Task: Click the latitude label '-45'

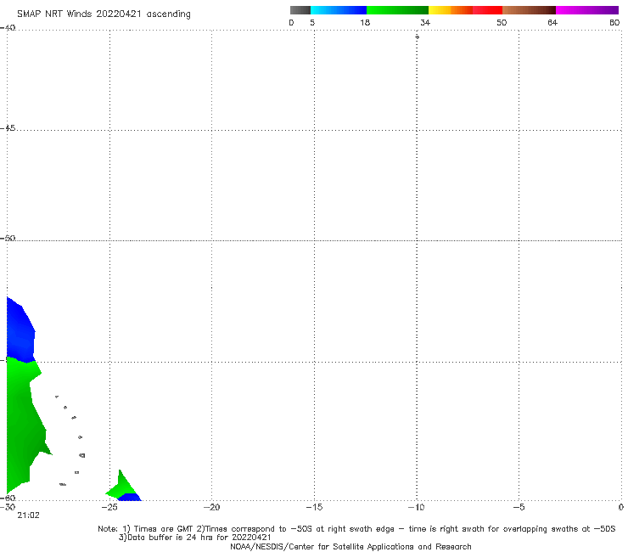Action: (x=8, y=128)
